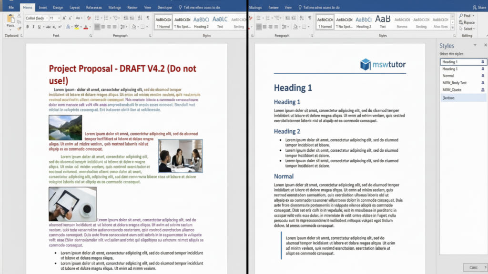Click the Italic formatting icon

(x=33, y=27)
